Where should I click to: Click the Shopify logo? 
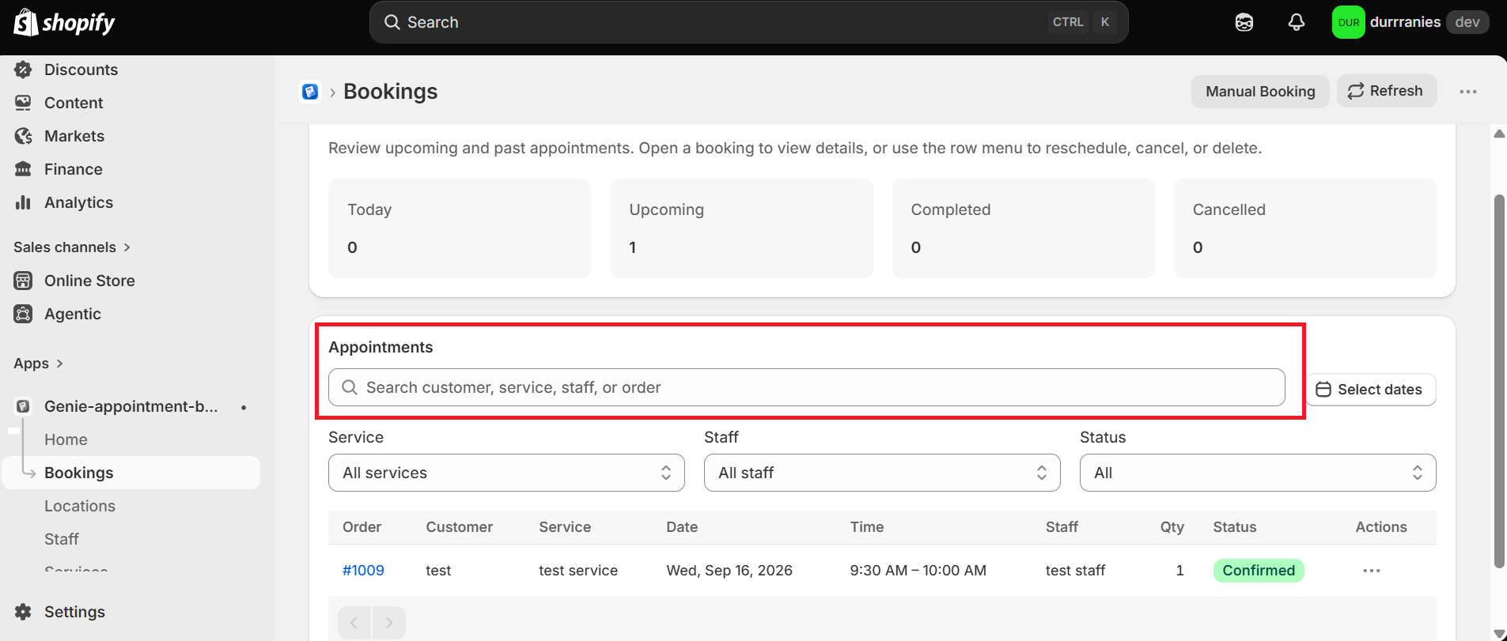(x=64, y=22)
